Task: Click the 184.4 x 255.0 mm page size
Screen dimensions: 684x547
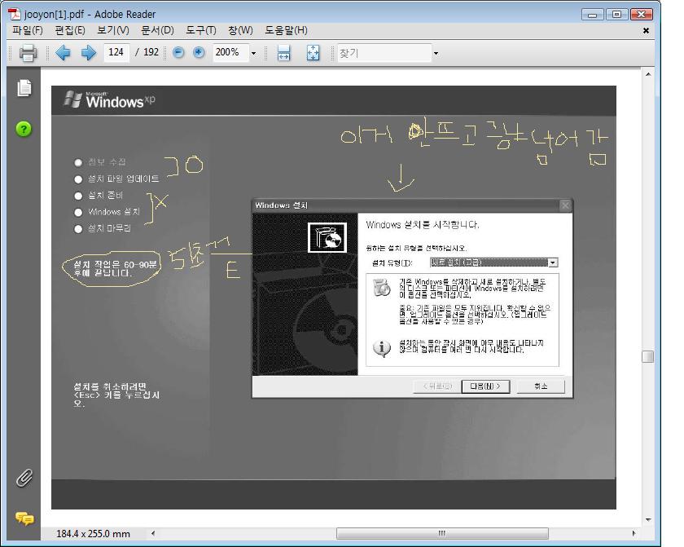Action: coord(94,533)
